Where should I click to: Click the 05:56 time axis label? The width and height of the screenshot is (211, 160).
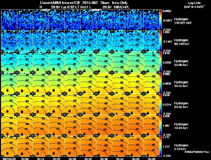pos(151,159)
